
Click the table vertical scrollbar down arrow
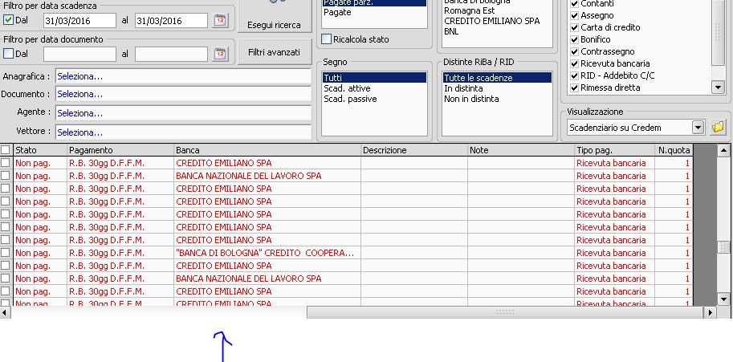click(723, 299)
